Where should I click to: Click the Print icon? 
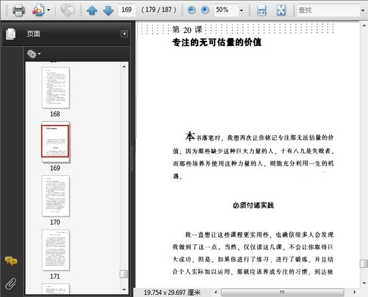coord(18,10)
